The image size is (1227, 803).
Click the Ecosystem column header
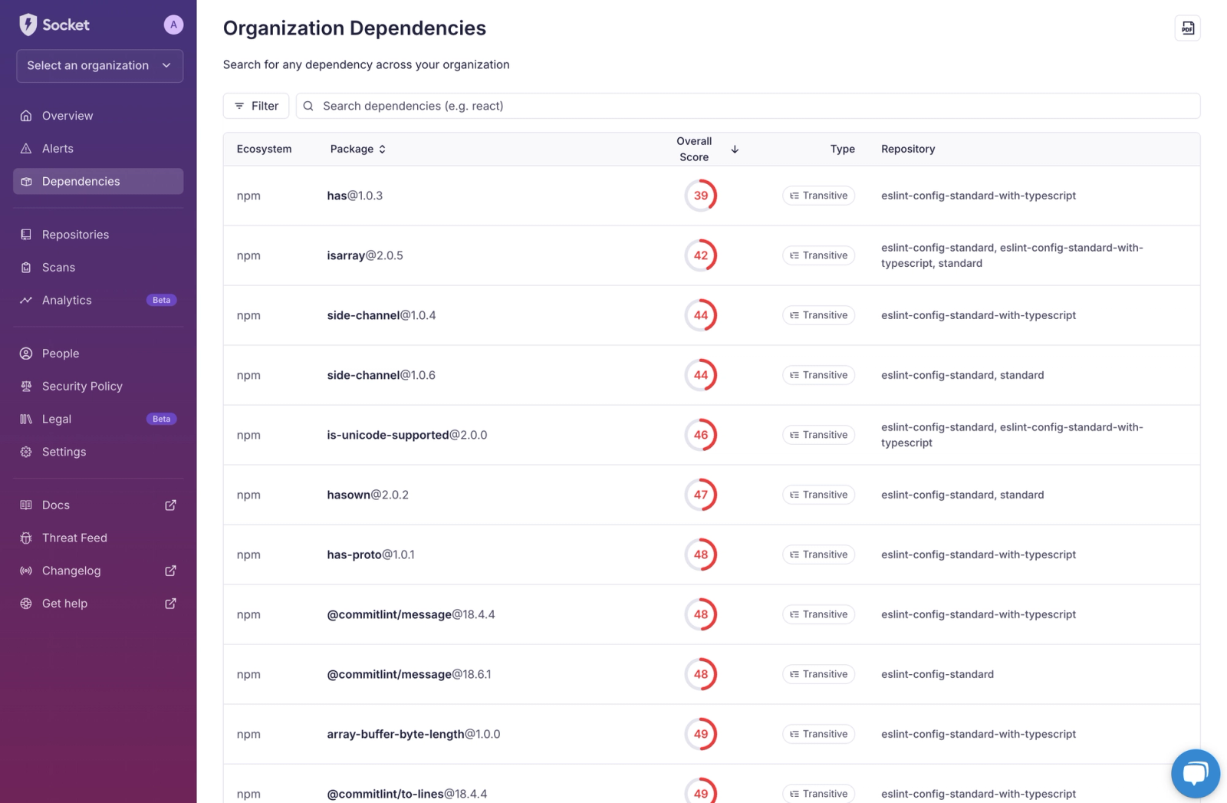[x=264, y=149]
